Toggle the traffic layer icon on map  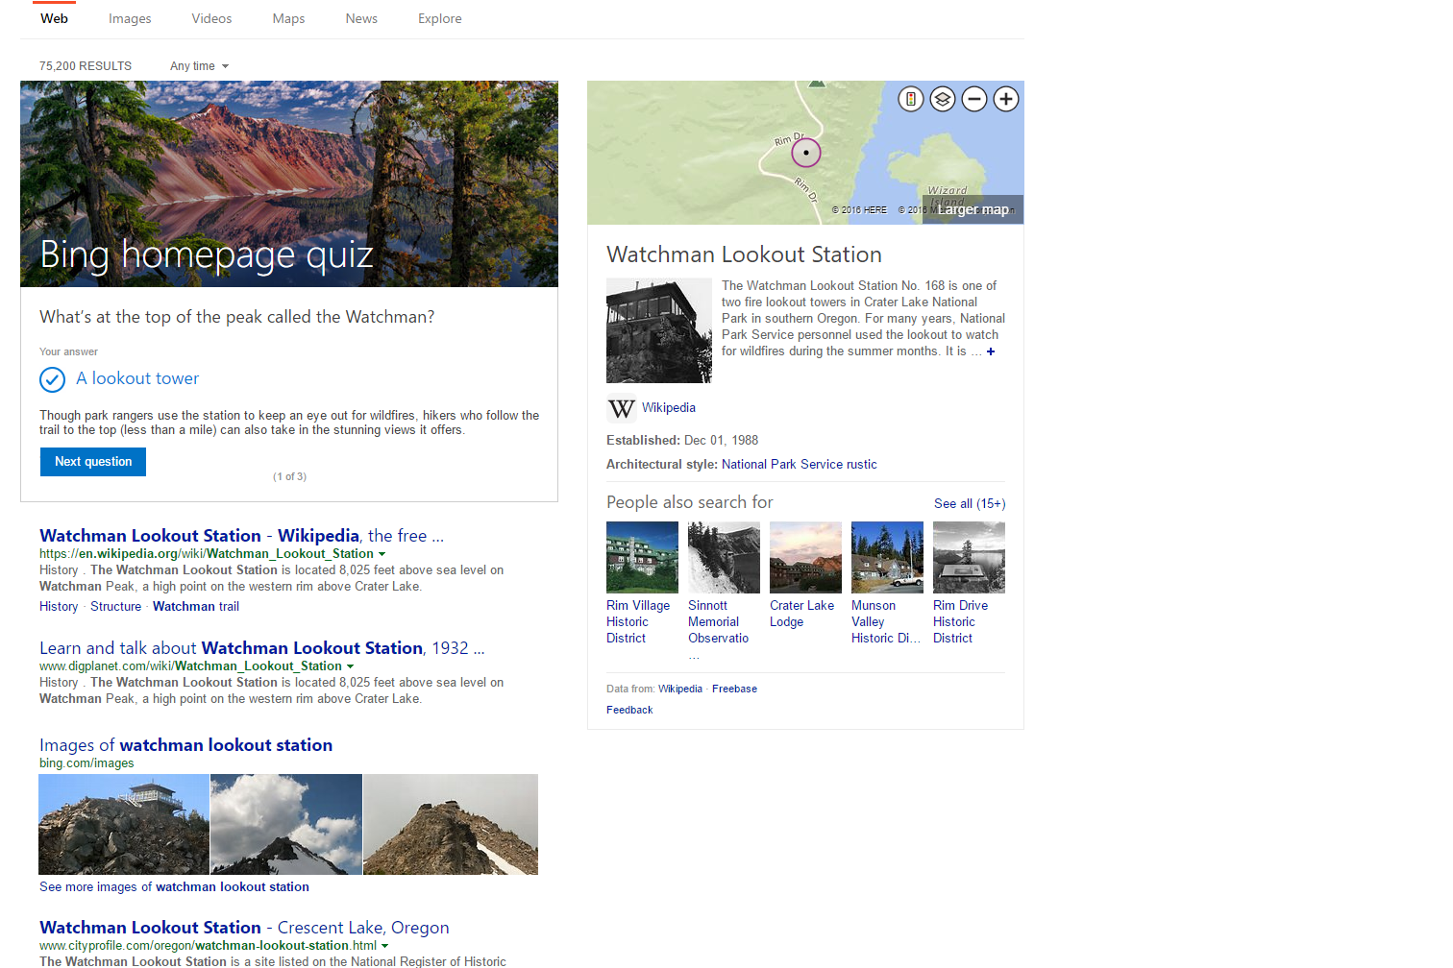point(911,99)
